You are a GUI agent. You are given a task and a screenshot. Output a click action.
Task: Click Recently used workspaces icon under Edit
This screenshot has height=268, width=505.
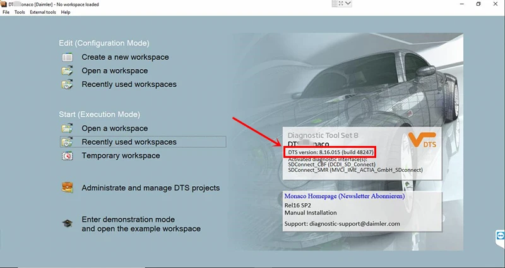coord(68,84)
